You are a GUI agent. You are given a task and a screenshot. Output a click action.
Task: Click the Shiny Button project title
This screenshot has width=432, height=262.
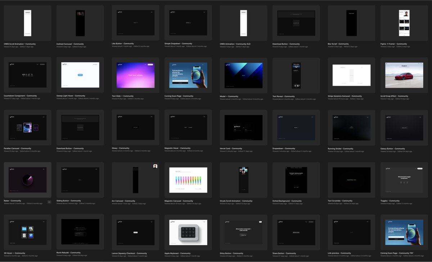tap(232, 253)
